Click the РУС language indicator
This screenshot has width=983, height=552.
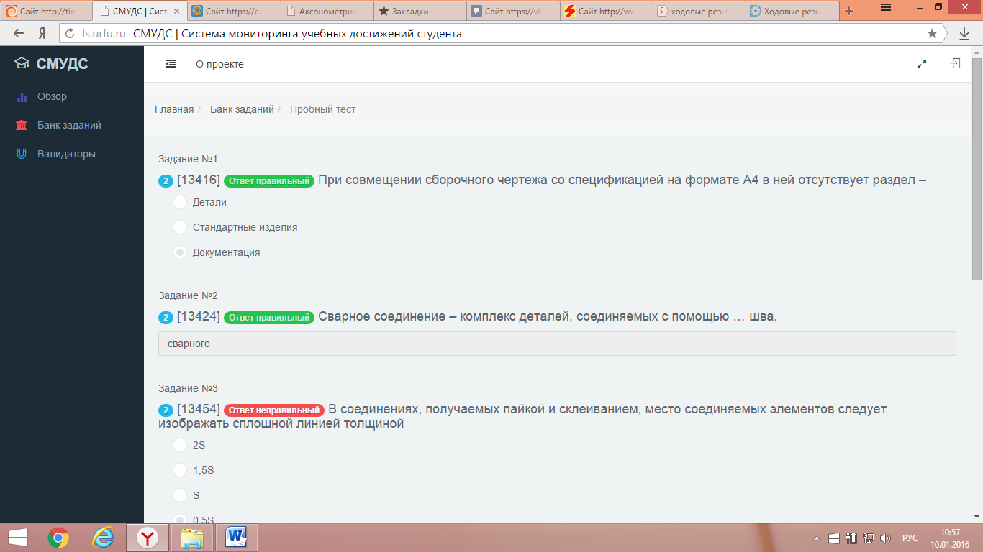[910, 538]
